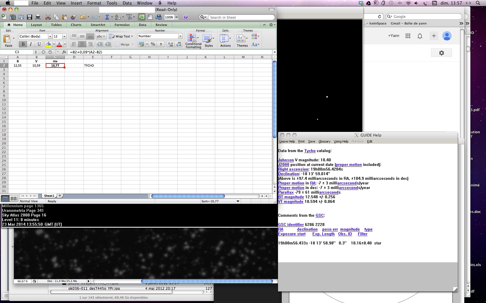Open the cell Name Box dropdown
The width and height of the screenshot is (486, 303).
pos(36,52)
